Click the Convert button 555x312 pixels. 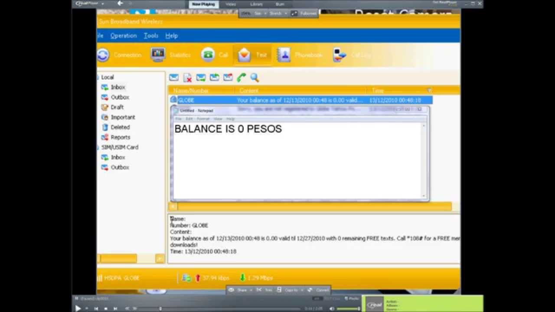pos(319,290)
